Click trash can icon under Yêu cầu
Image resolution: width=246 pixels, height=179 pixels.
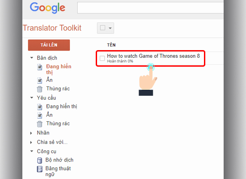click(x=40, y=124)
